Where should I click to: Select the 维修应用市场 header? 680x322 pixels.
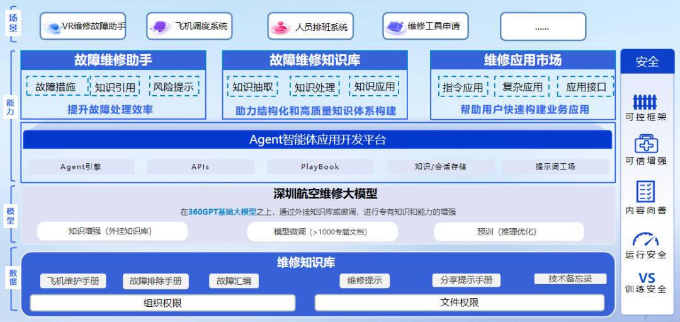[523, 60]
